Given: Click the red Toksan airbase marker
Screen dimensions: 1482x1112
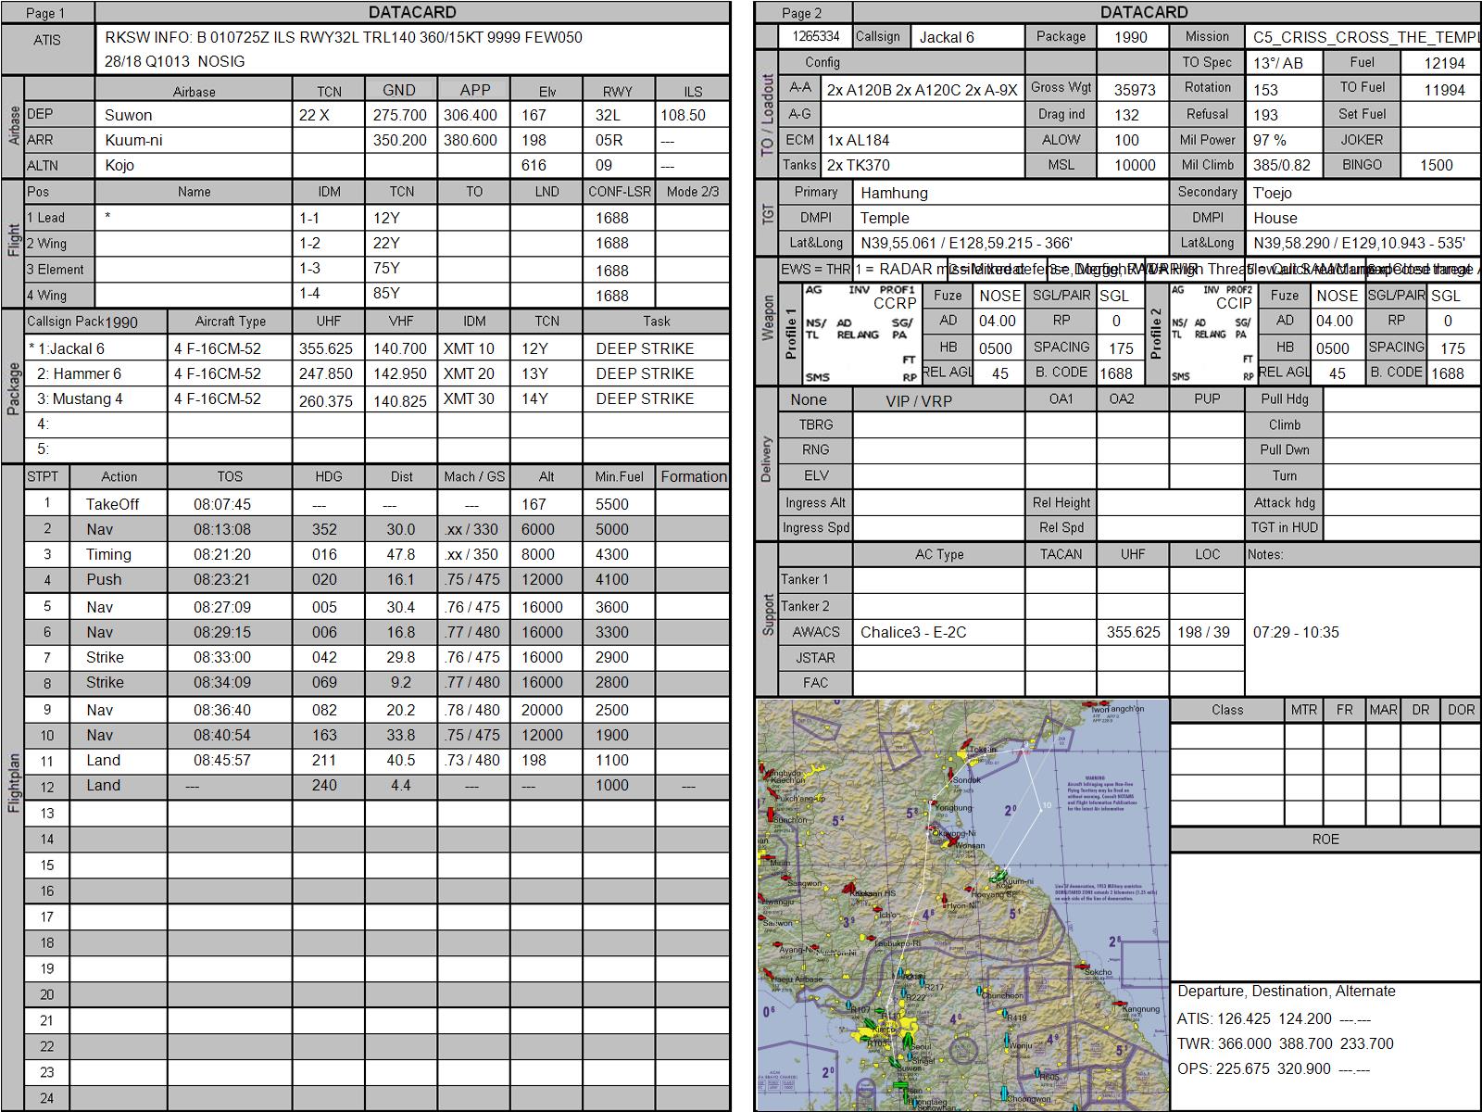Looking at the screenshot, I should click(964, 744).
